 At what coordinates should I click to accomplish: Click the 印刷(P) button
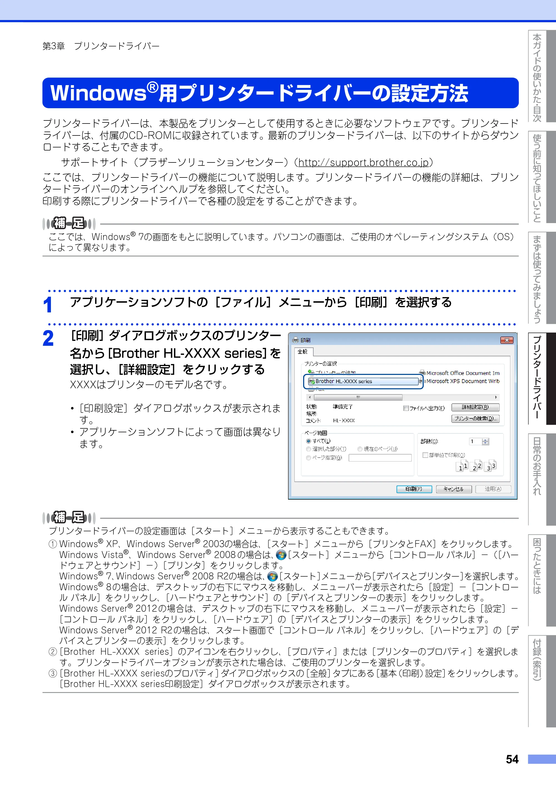414,489
